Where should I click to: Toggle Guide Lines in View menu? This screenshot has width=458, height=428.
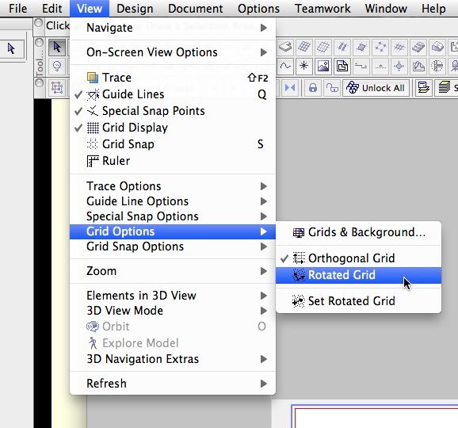click(173, 94)
